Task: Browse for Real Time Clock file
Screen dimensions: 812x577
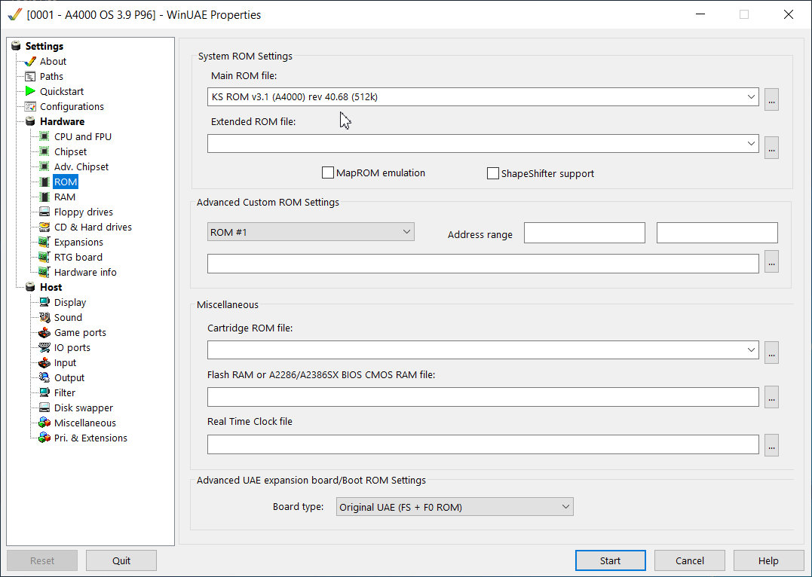Action: [x=771, y=445]
